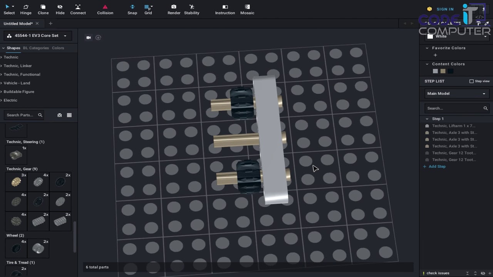Select the tan gear marked 3x
The width and height of the screenshot is (493, 277).
click(16, 182)
